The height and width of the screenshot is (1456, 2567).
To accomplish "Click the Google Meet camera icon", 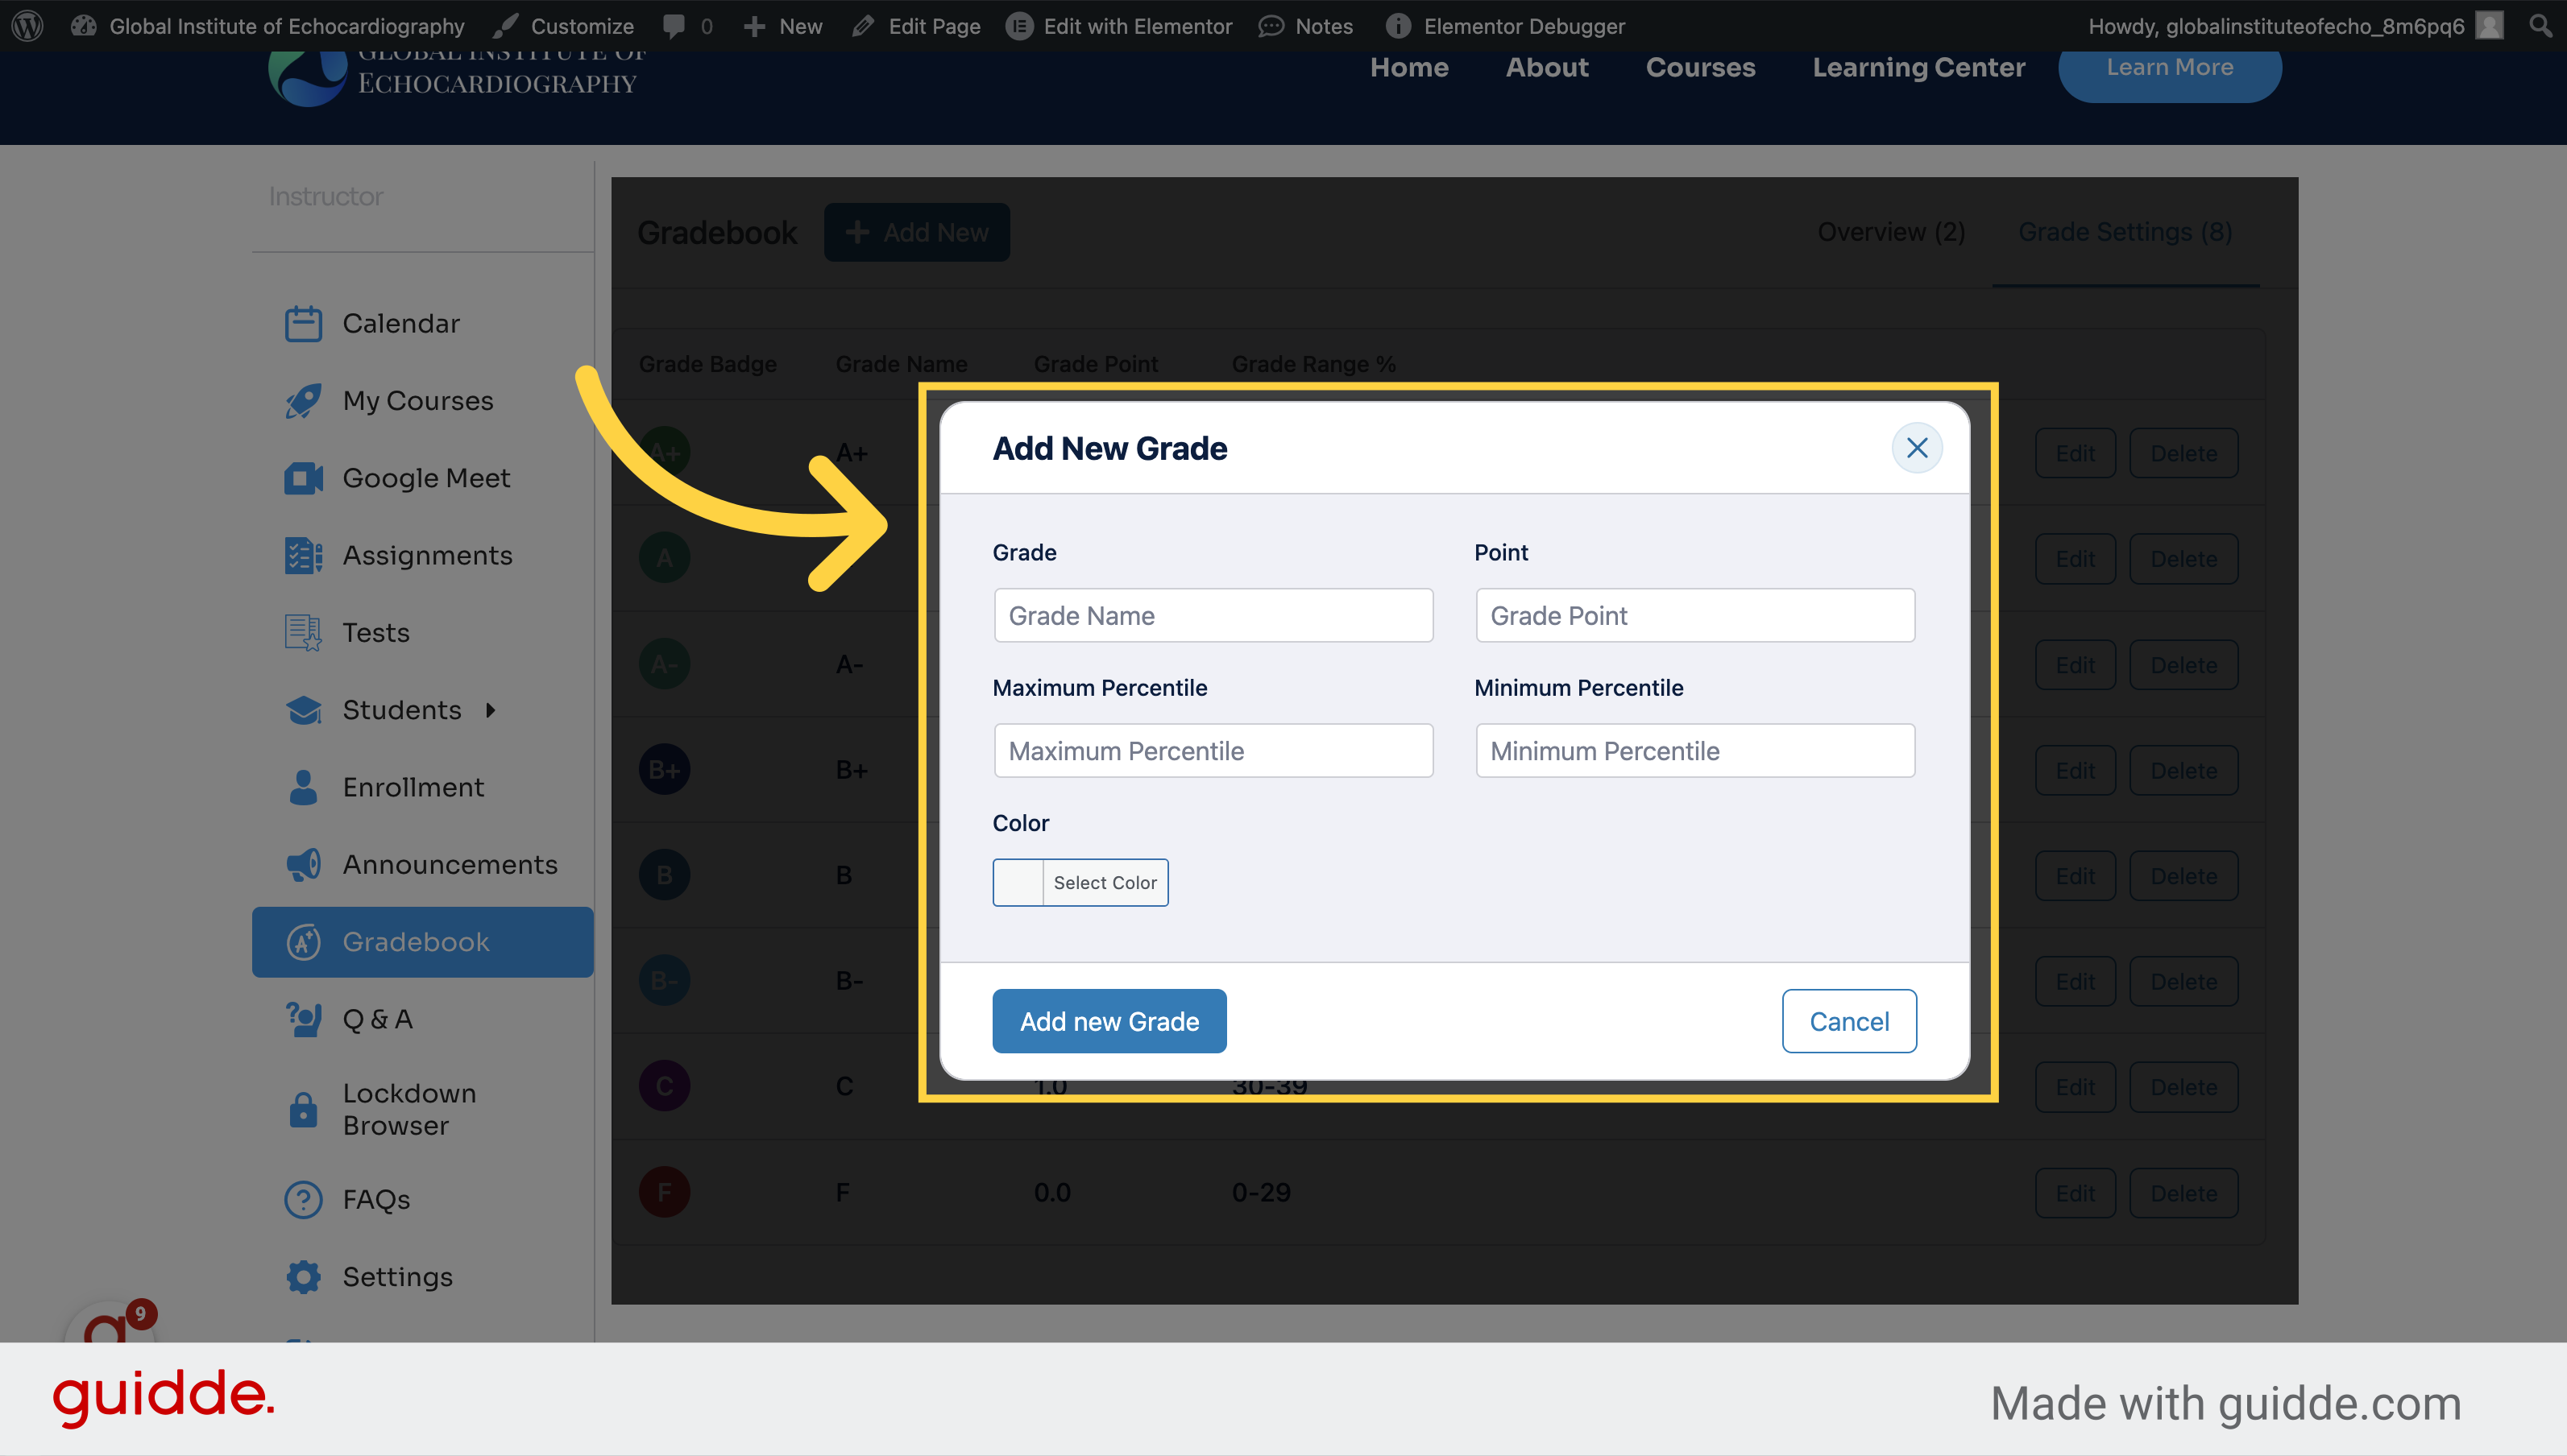I will coord(300,478).
